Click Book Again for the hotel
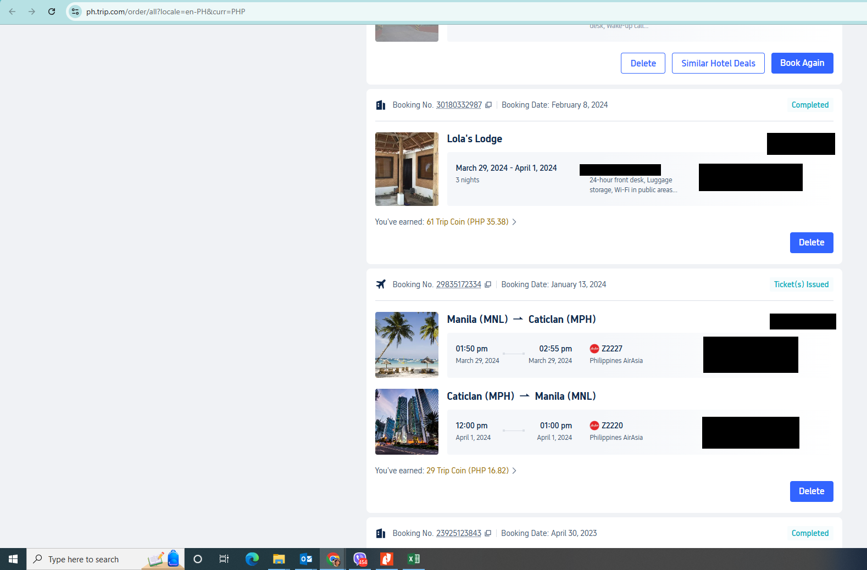The height and width of the screenshot is (570, 867). tap(802, 63)
